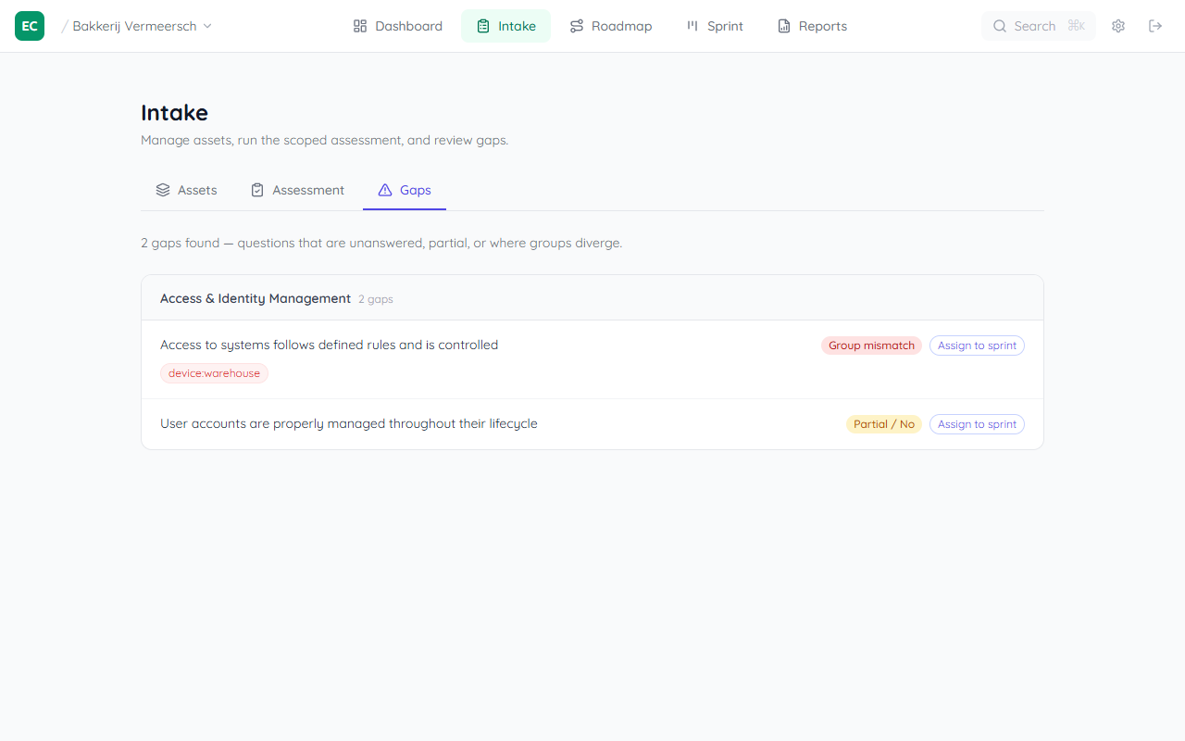The width and height of the screenshot is (1185, 741).
Task: Click the device:warehouse tag
Action: click(214, 373)
